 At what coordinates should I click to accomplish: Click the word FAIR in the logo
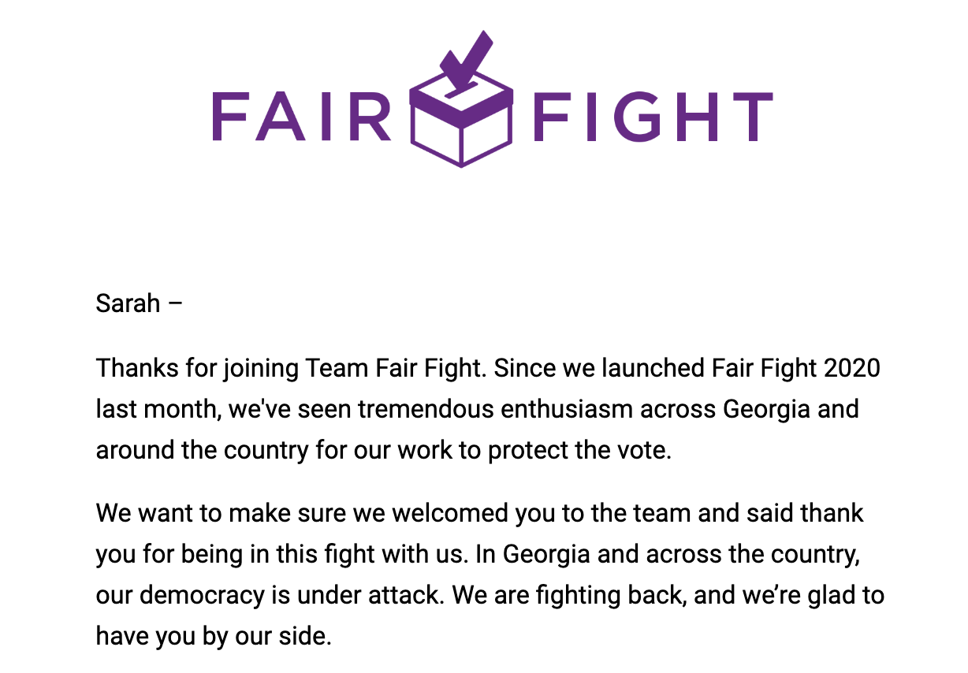click(302, 117)
